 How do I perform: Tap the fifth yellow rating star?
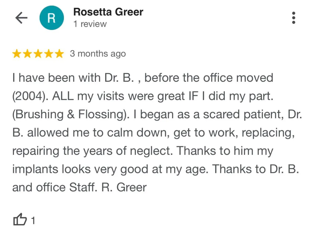[x=59, y=54]
